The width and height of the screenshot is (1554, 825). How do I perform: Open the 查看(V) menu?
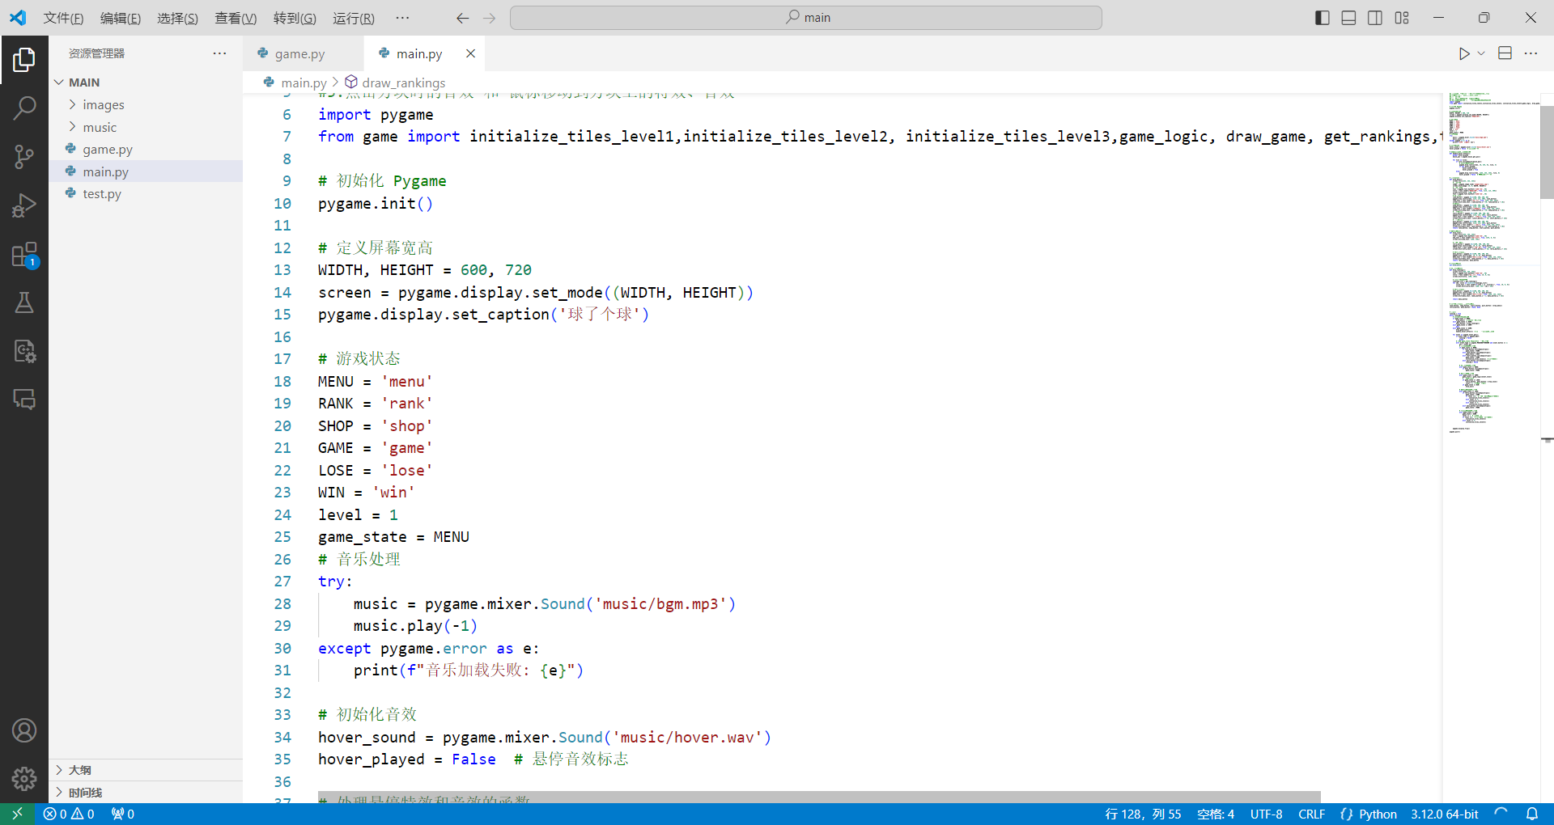coord(236,18)
